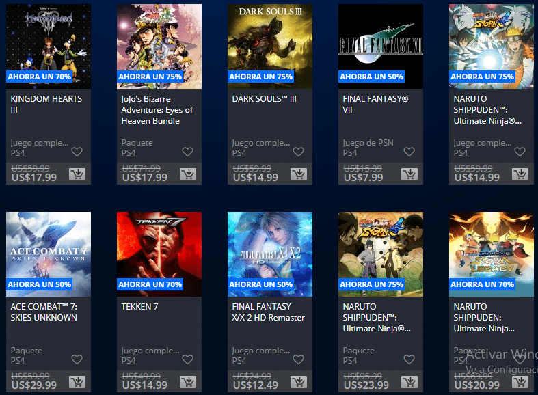Open the ACE COMBAT 7 cover thumbnail
The image size is (538, 395).
pyautogui.click(x=49, y=254)
